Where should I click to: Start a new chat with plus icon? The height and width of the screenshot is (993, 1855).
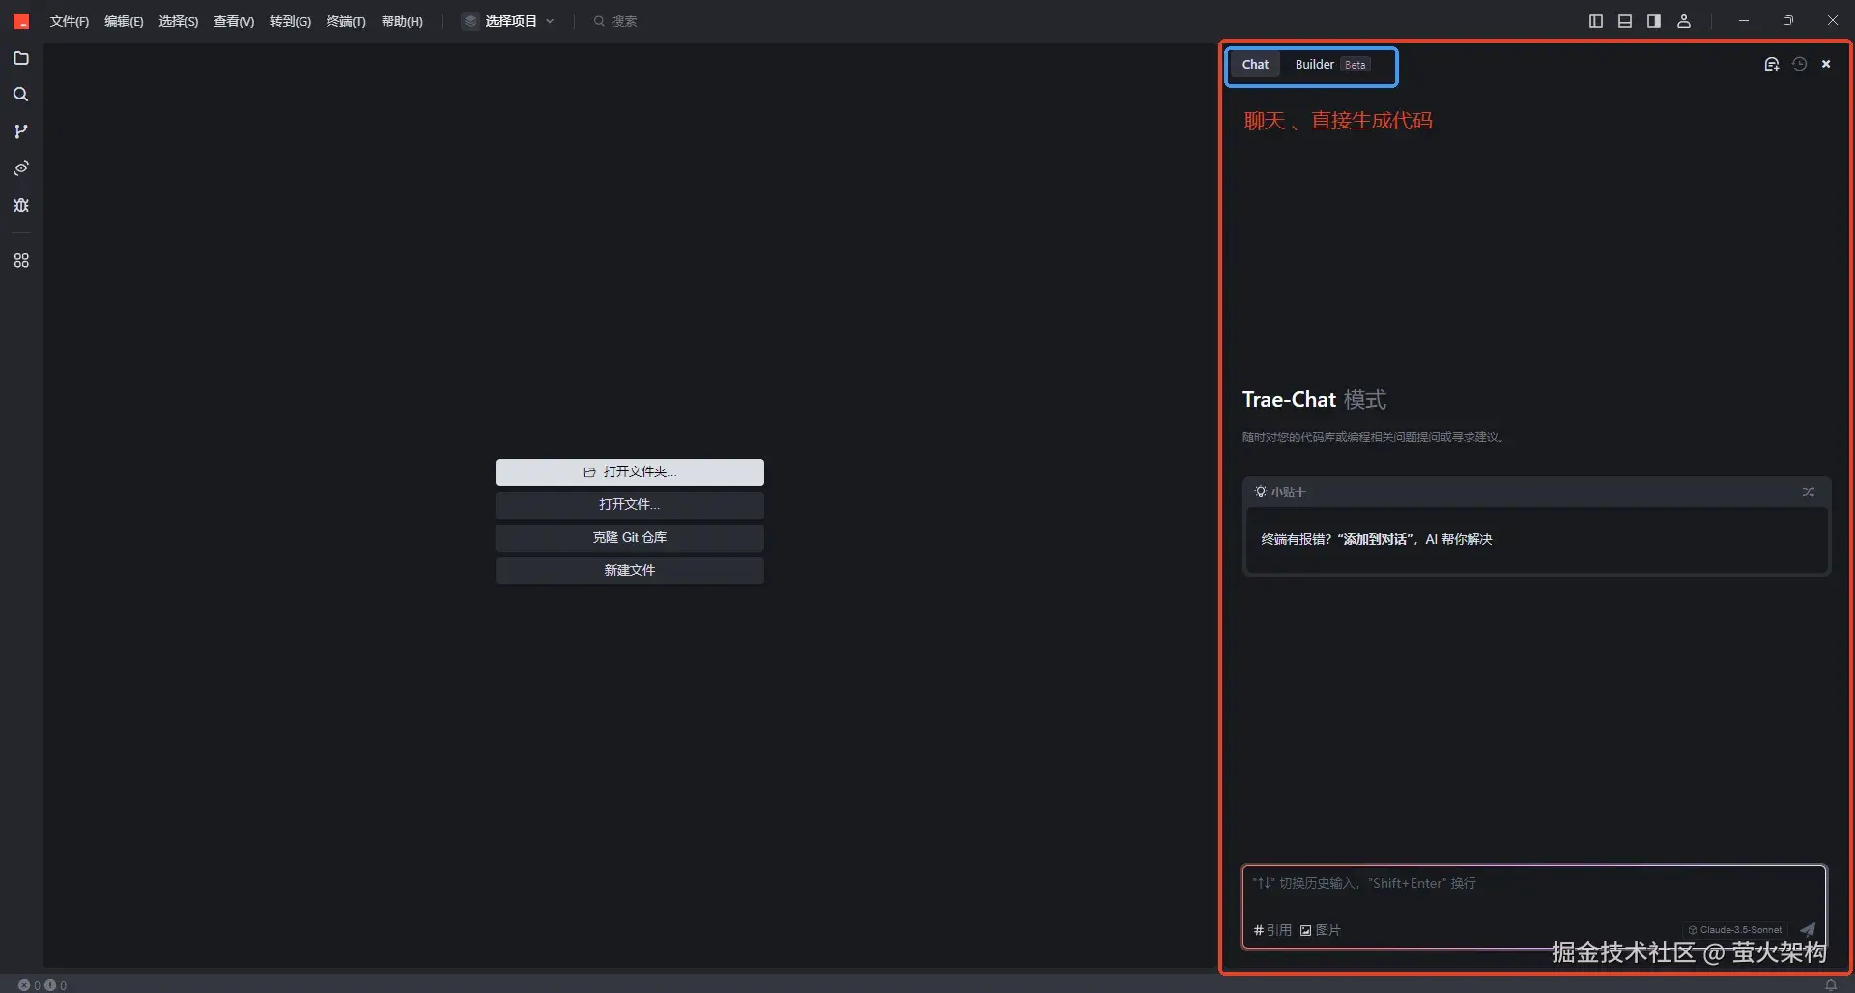(1772, 64)
